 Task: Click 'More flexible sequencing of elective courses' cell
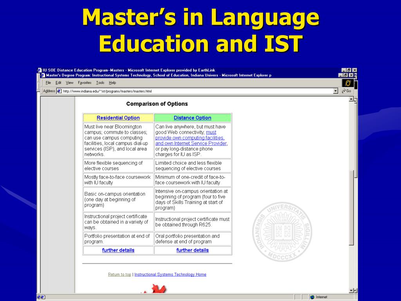point(118,166)
